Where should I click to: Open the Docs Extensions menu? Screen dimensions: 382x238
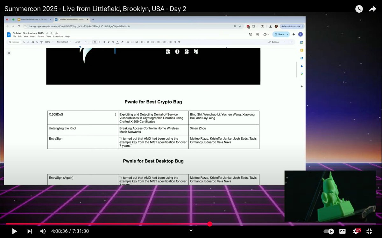pyautogui.click(x=58, y=36)
